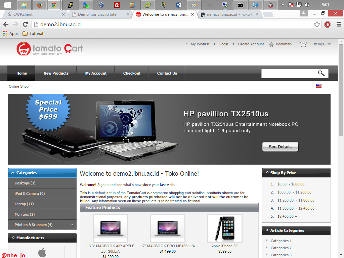Screen dimensions: 344x258
Task: Open article Categories 2
Action: pyautogui.click(x=281, y=248)
